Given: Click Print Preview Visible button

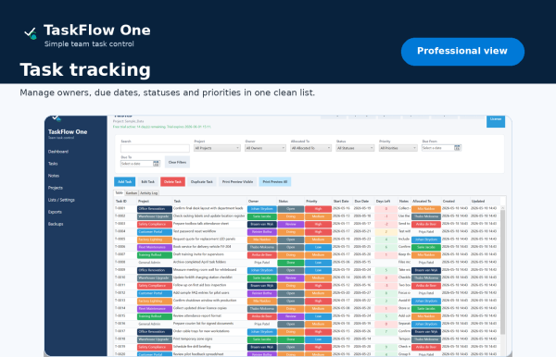Looking at the screenshot, I should point(237,181).
